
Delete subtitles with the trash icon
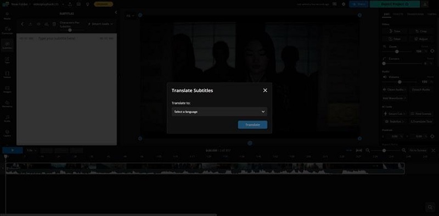[54, 24]
